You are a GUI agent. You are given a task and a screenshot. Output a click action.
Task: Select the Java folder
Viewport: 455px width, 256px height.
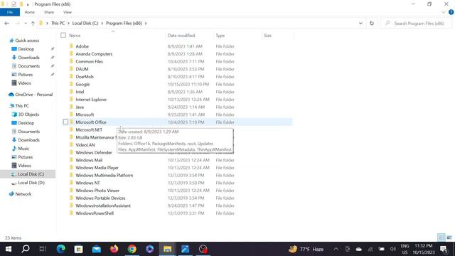[80, 107]
